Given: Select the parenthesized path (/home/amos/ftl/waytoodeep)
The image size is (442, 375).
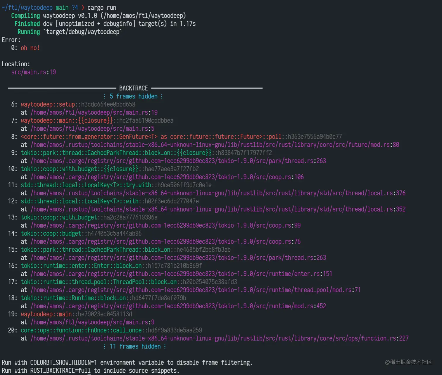Looking at the screenshot, I should point(143,16).
